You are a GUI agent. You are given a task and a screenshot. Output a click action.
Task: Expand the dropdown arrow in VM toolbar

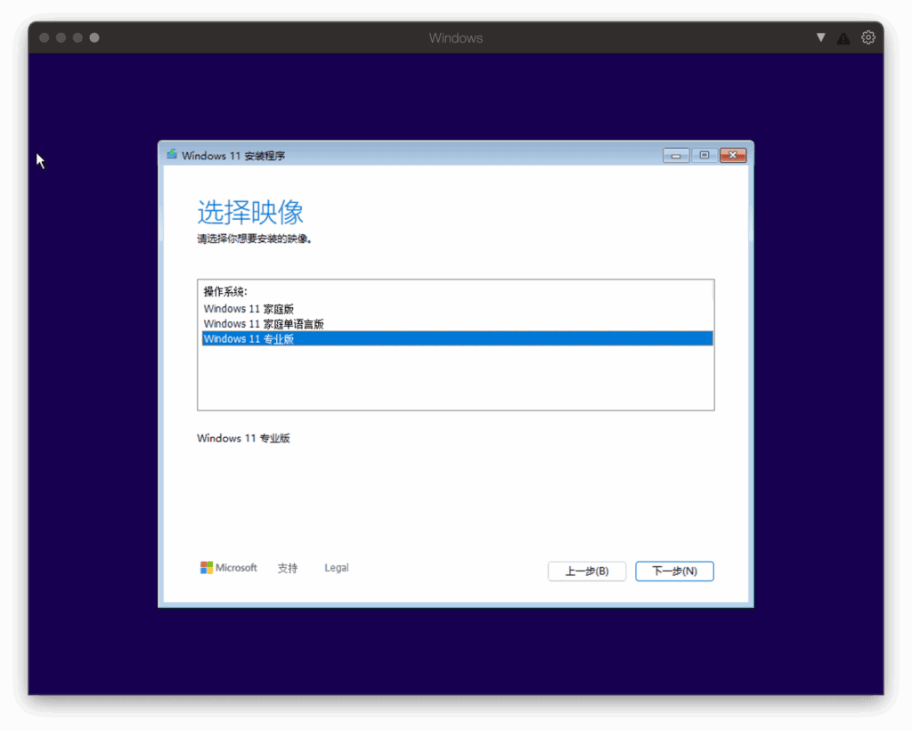point(820,37)
